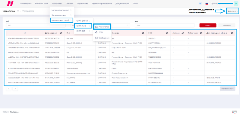Viewport: 240px width, 115px height.
Task: Open the Документация menu
Action: [x=122, y=4]
